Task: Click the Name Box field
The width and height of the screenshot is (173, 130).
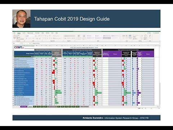Action: 16,43
